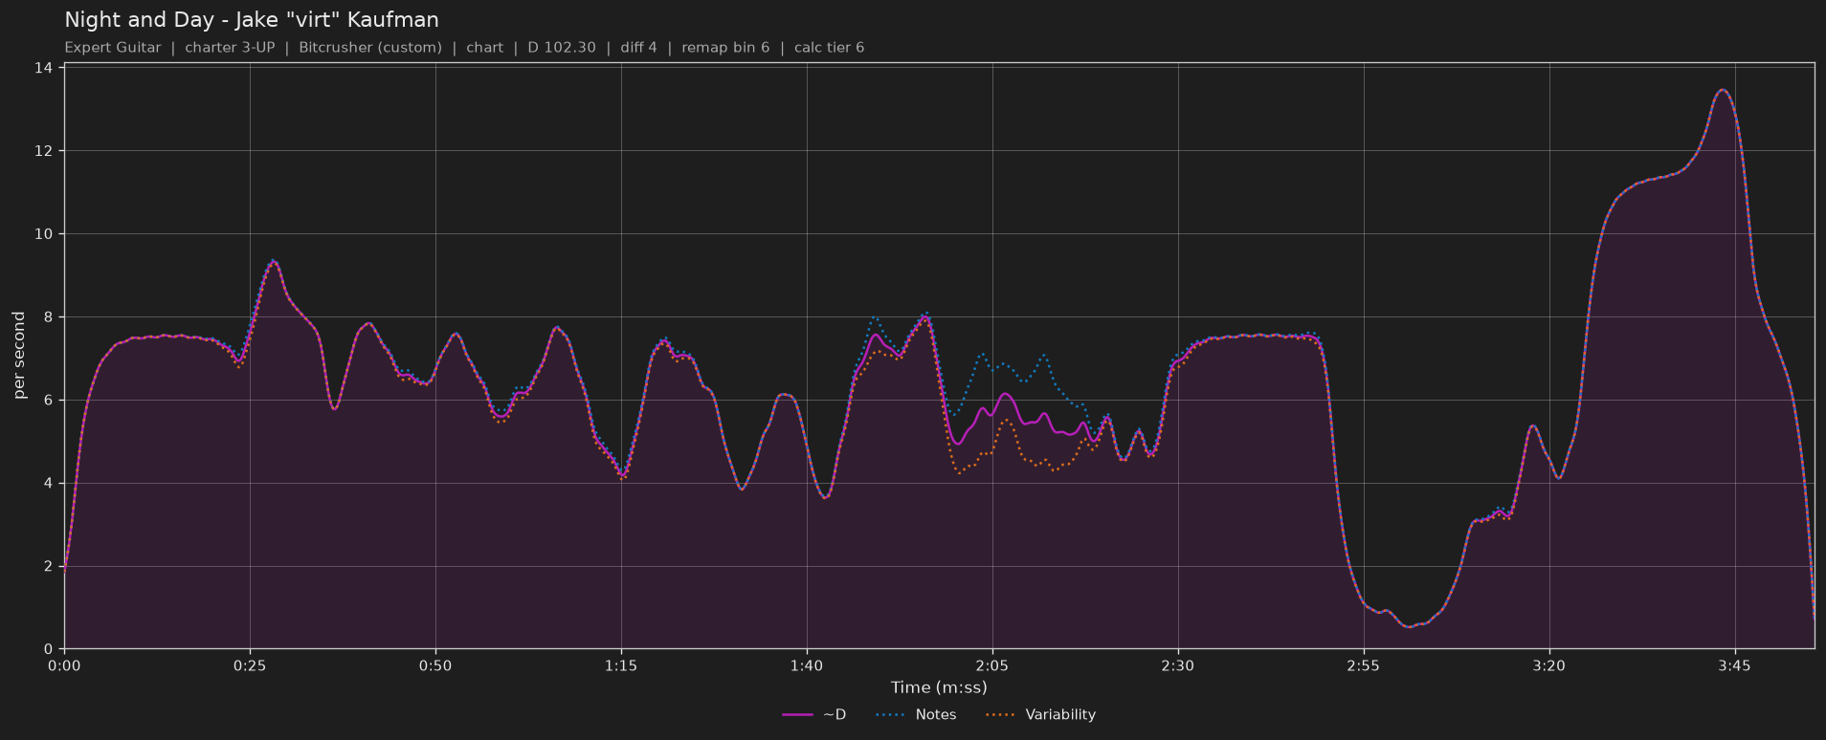Click the '10' y-axis tick label

tap(43, 234)
